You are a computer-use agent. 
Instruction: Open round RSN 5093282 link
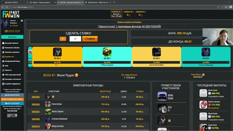[x=36, y=104]
